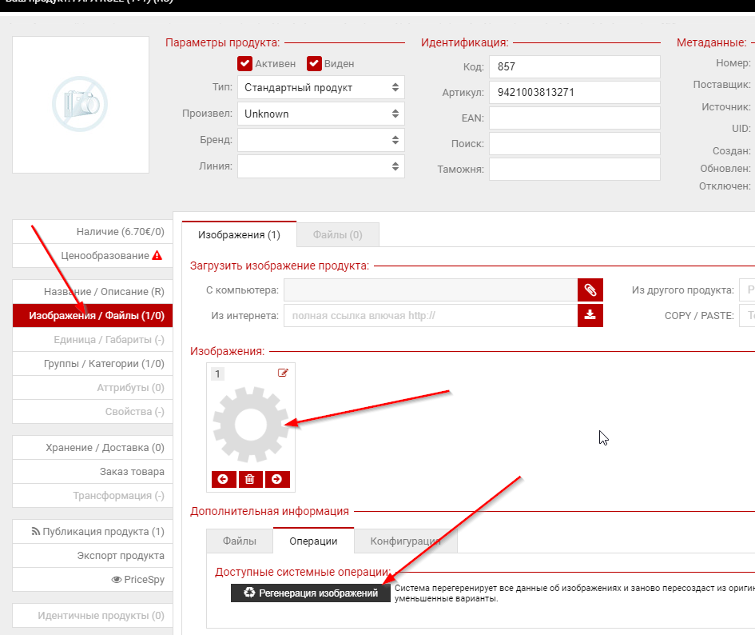Toggle the Виден checkbox
Viewport: 755px width, 635px height.
(x=314, y=64)
